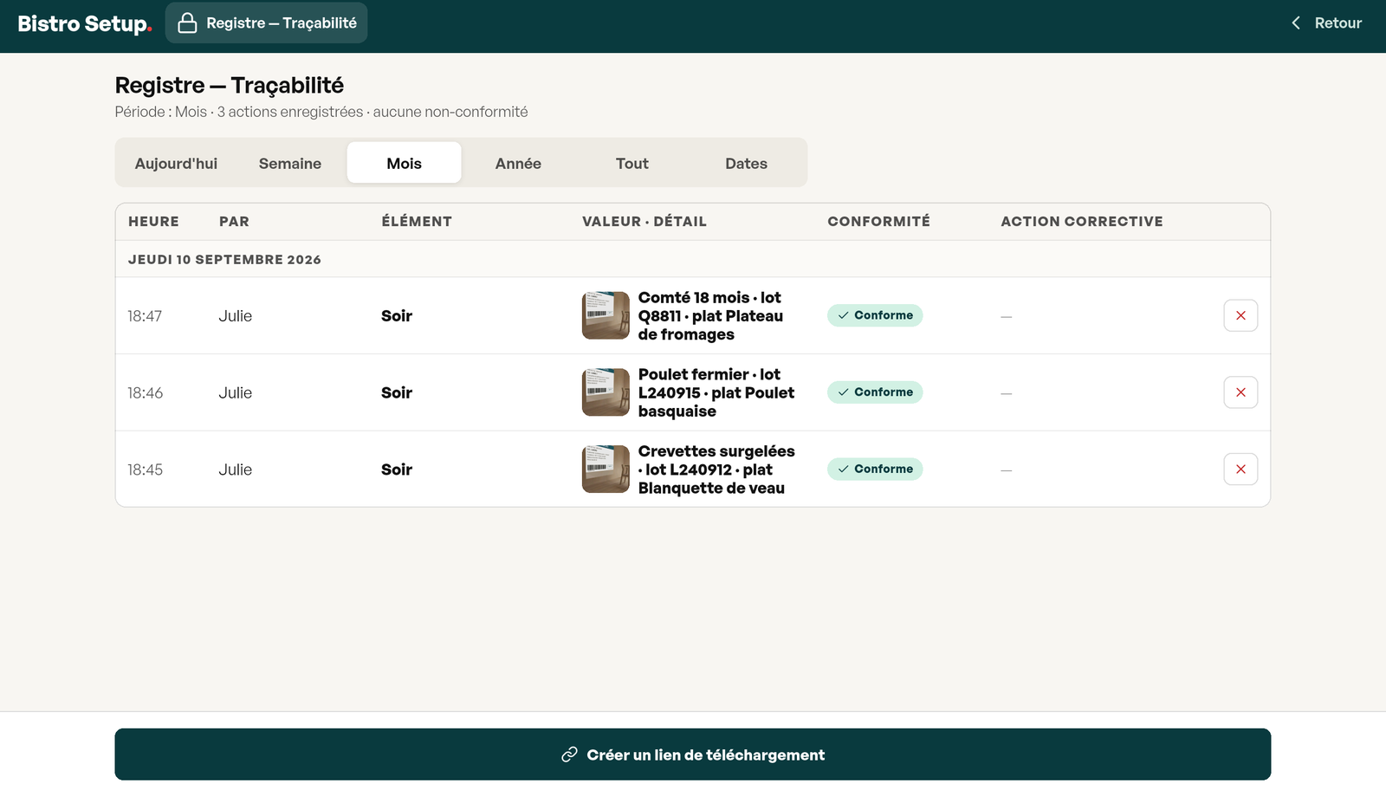
Task: Click Créer un lien de téléchargement
Action: coord(693,754)
